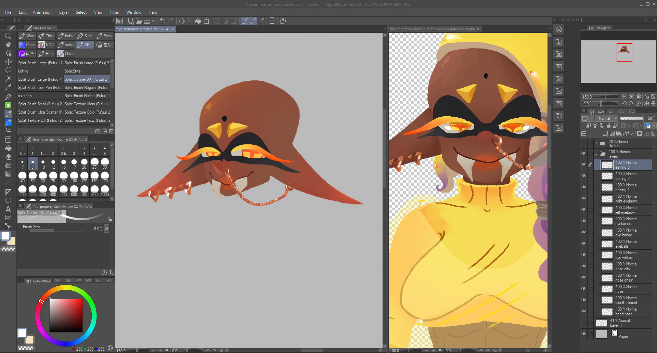Adjust the layer opacity slider
Screen dimensions: 657x353
(x=632, y=118)
